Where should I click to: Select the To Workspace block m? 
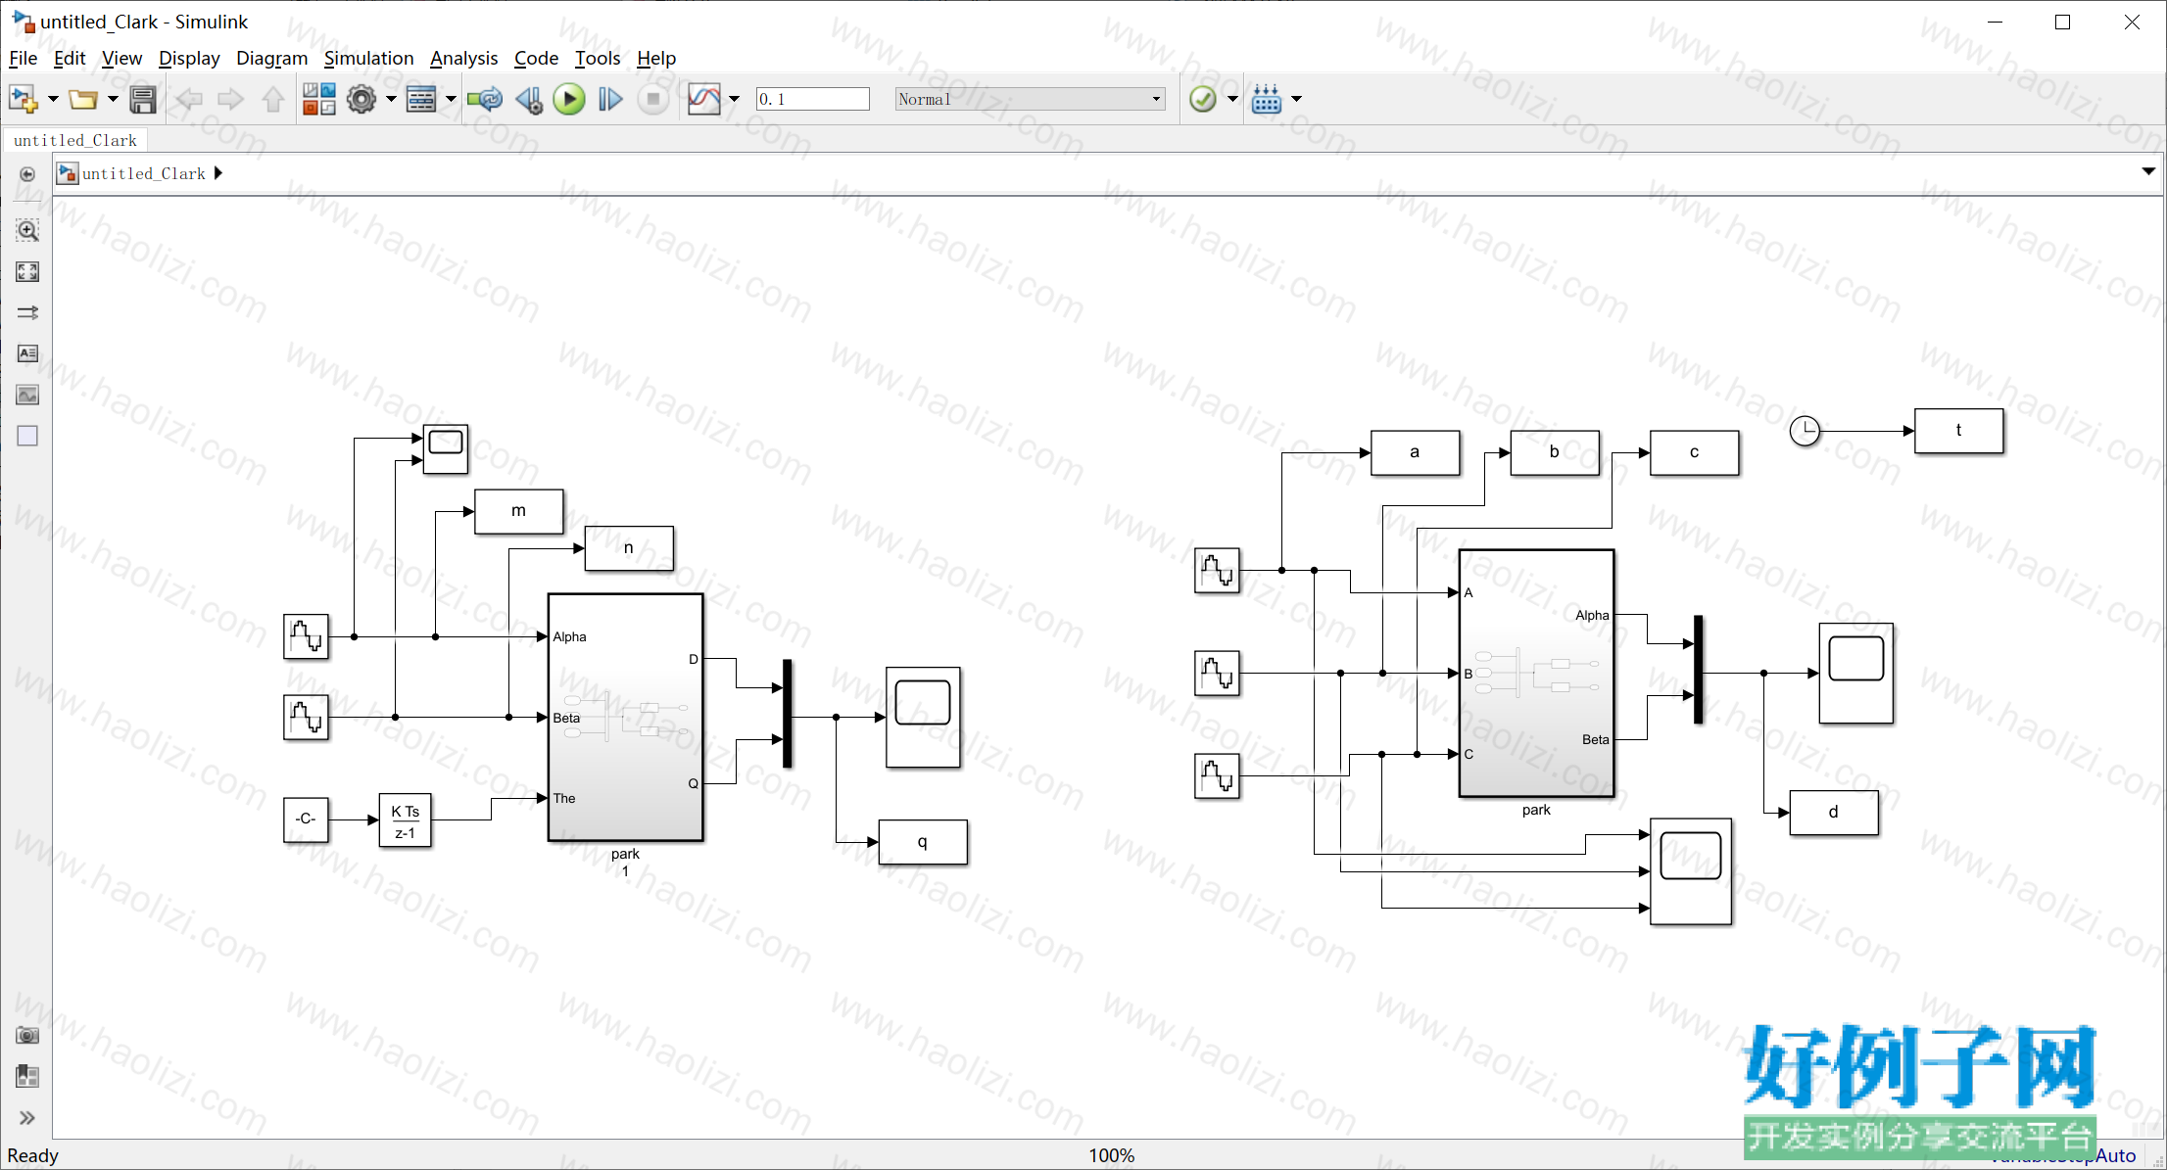tap(519, 511)
